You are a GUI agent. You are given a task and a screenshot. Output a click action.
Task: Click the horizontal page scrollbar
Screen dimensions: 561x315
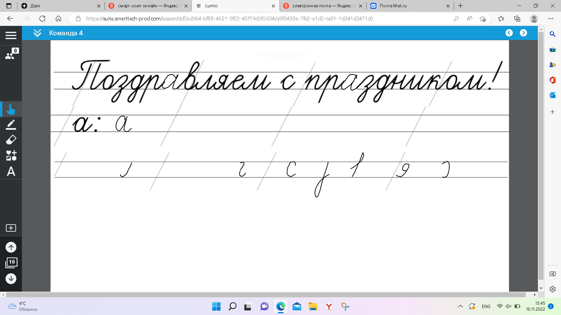tap(266, 295)
